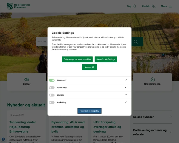The height and width of the screenshot is (143, 179).
Task: Click the Statistic category label
Action: point(60,95)
